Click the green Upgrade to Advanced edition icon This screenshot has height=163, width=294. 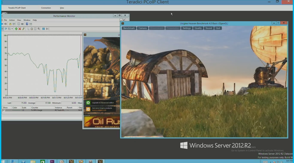pyautogui.click(x=88, y=103)
